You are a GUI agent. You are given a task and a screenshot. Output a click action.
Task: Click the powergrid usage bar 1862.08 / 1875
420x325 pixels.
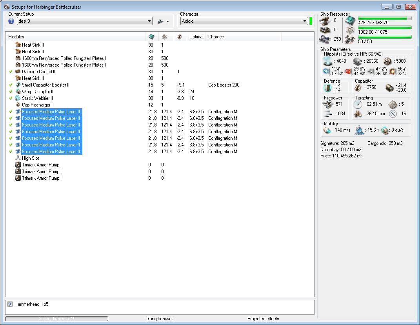(385, 27)
